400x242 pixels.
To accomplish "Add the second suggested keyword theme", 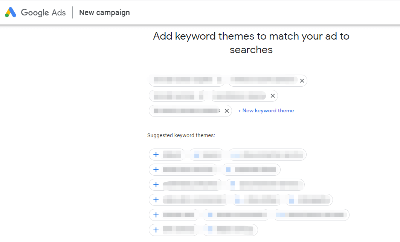I will tap(156, 170).
